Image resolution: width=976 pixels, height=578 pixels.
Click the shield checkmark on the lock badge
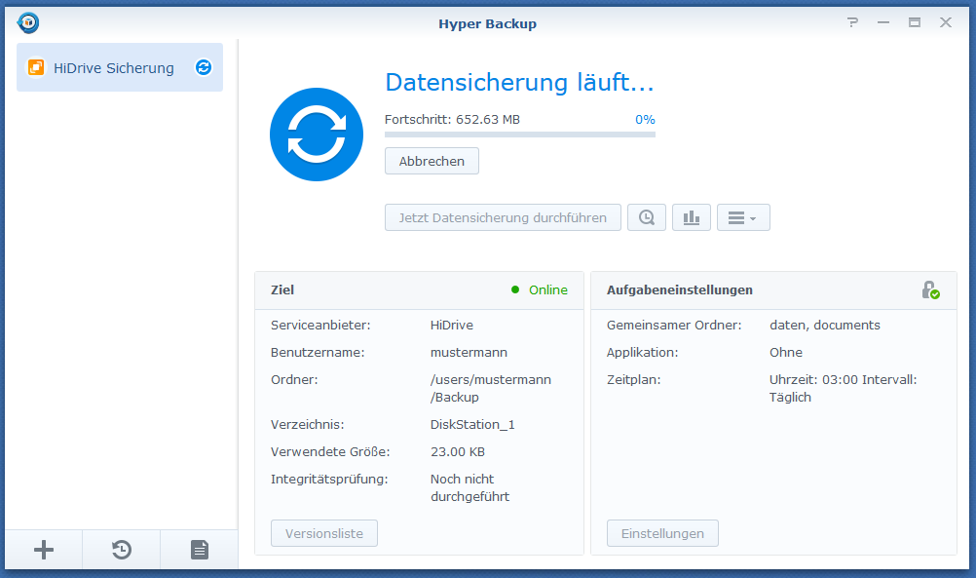click(x=937, y=296)
